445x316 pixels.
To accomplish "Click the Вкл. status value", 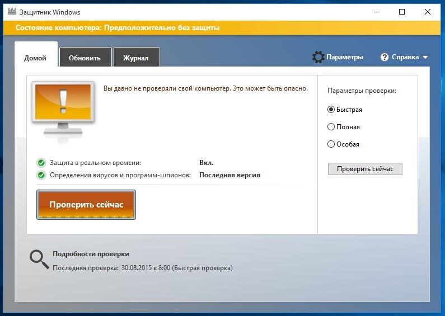I will click(x=207, y=163).
